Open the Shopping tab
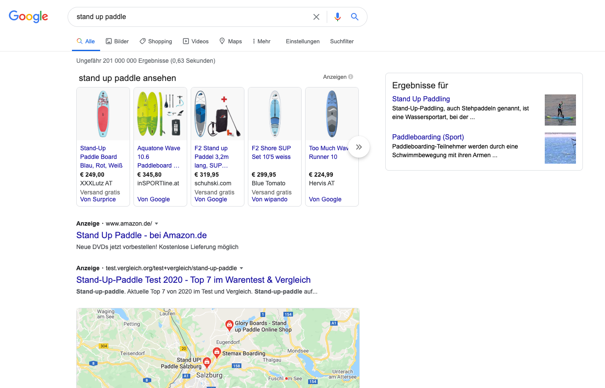605x388 pixels. (x=156, y=41)
